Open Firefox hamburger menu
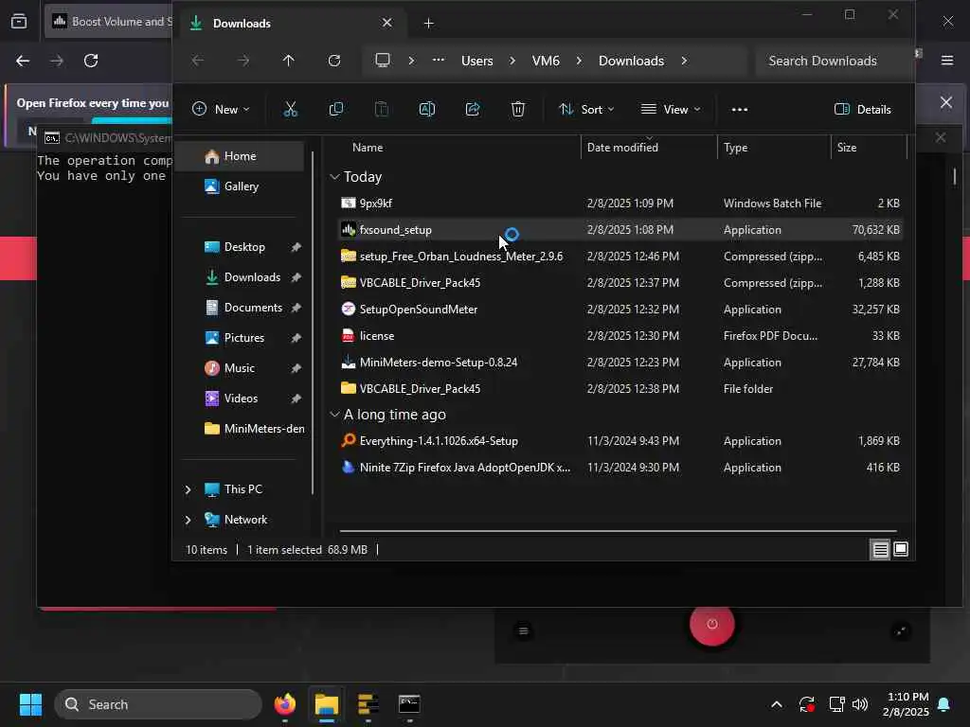The height and width of the screenshot is (727, 970). pos(947,61)
